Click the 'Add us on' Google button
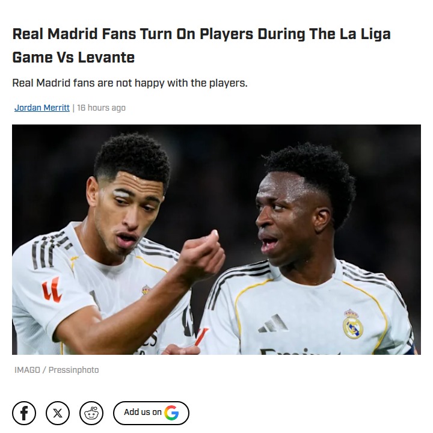This screenshot has width=433, height=433. [x=151, y=413]
